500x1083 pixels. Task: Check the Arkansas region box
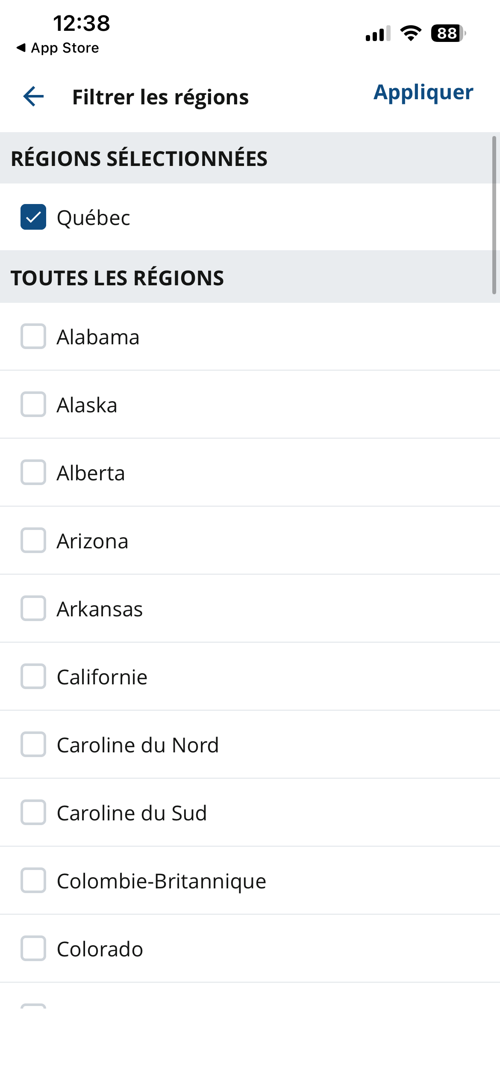tap(33, 609)
